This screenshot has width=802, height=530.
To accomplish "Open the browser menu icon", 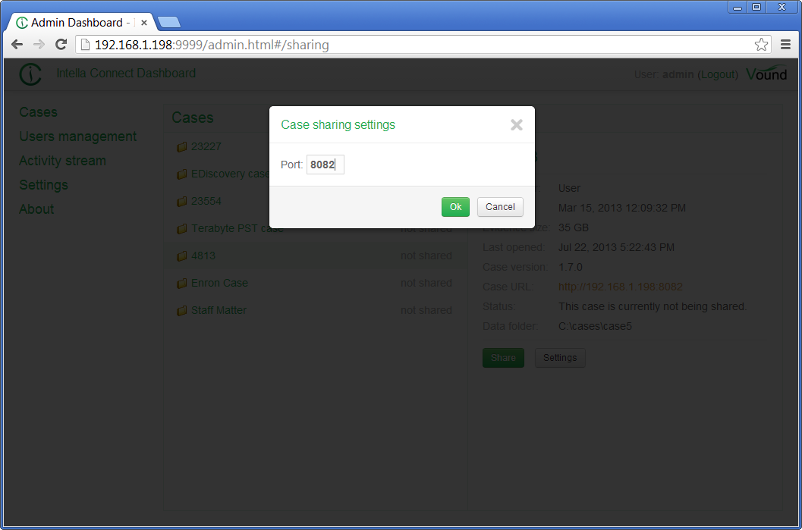I will pos(786,44).
